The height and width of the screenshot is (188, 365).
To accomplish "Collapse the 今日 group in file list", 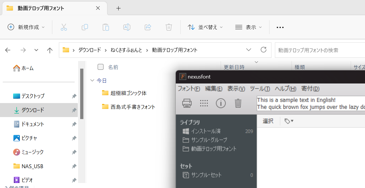I will pos(92,80).
